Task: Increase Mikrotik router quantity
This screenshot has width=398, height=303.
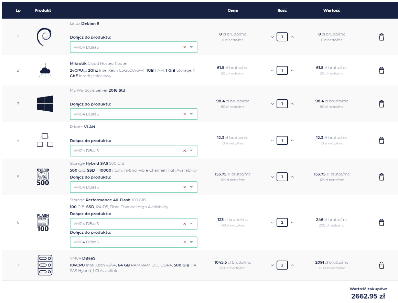Action: (292, 71)
